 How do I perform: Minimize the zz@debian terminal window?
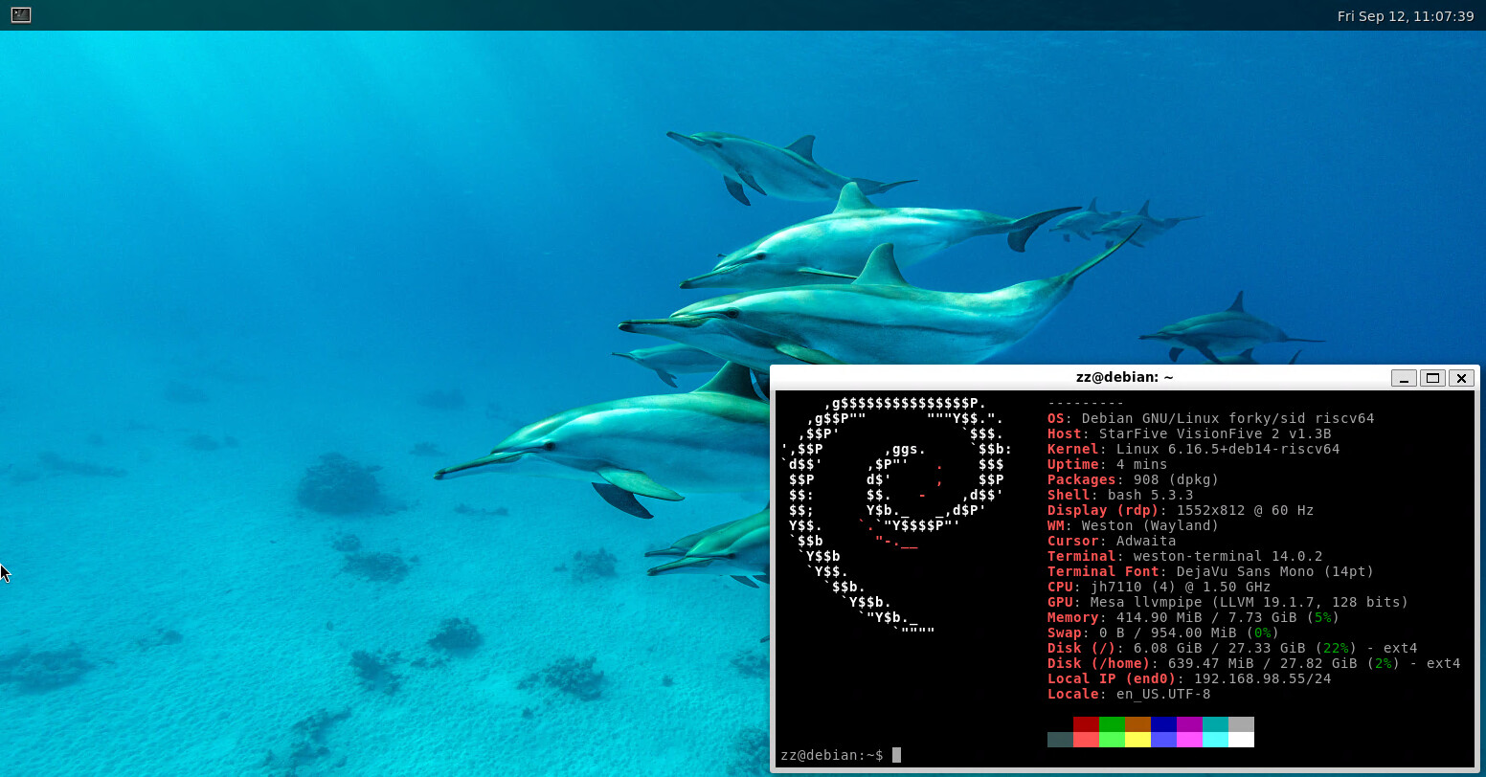click(1404, 378)
